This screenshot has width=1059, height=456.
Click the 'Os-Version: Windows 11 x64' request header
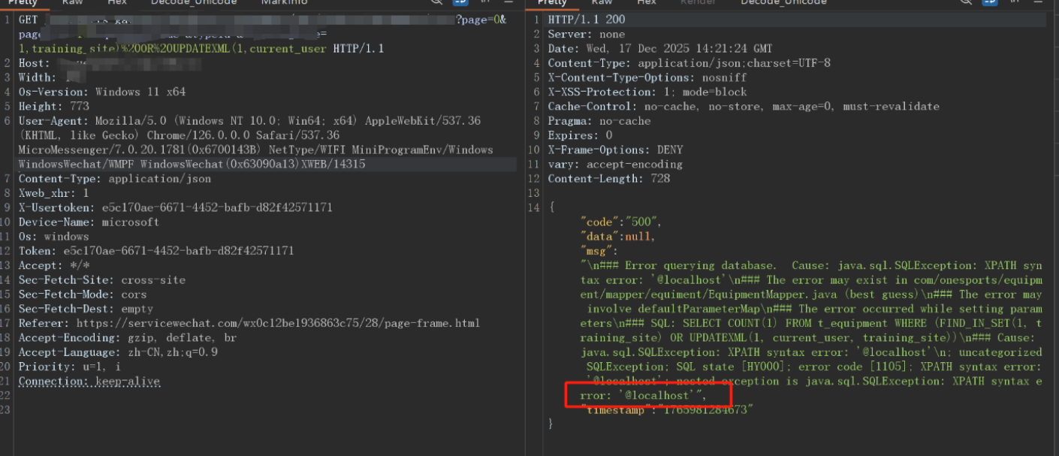[101, 92]
